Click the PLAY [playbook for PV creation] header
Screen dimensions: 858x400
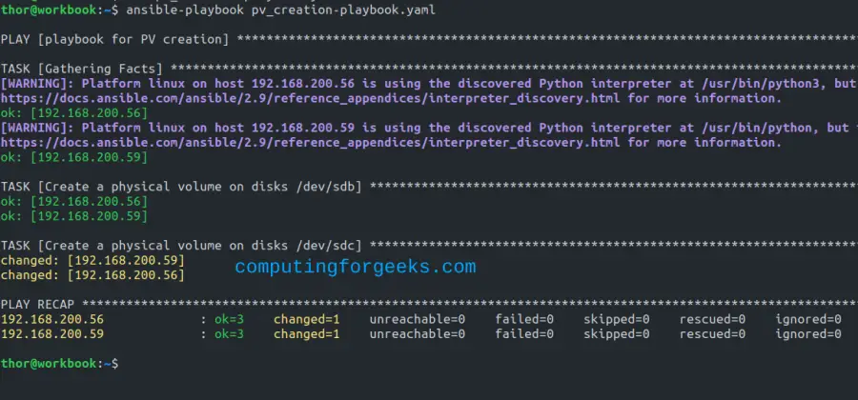114,39
